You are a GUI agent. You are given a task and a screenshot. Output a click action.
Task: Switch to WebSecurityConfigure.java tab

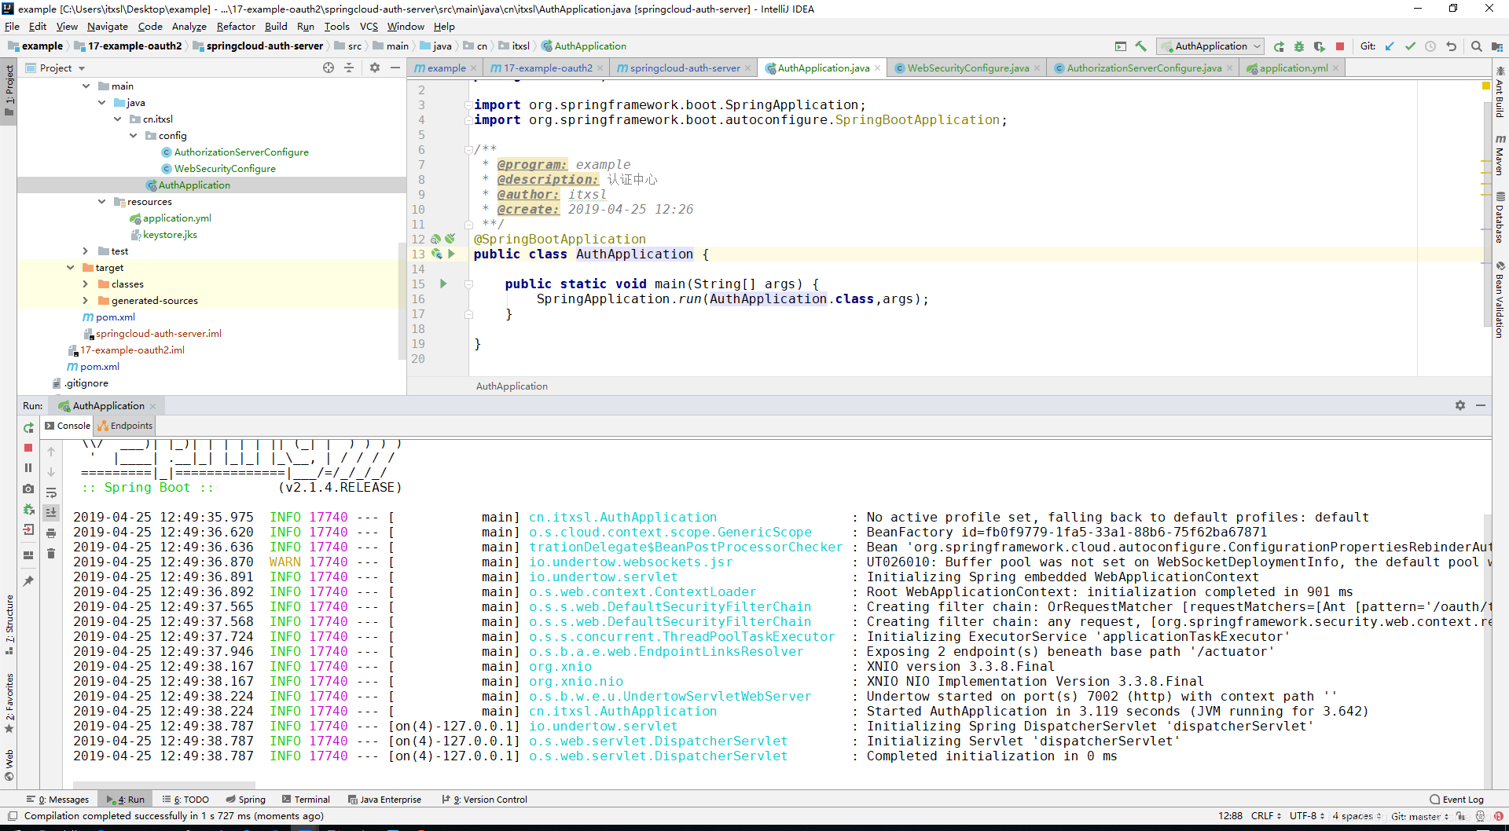[967, 68]
